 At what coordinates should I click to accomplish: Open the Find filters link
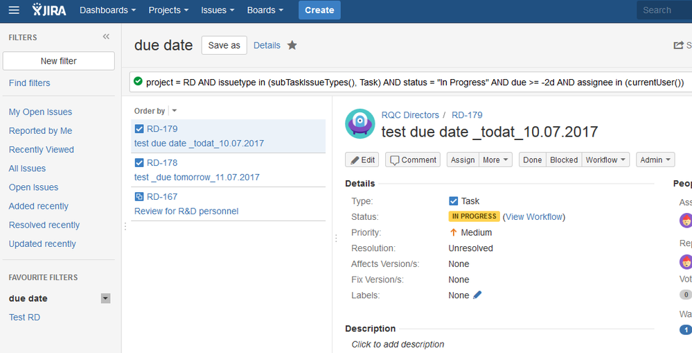30,83
